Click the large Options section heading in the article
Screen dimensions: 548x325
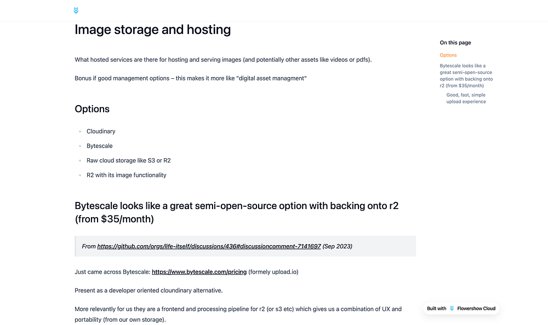tap(92, 109)
